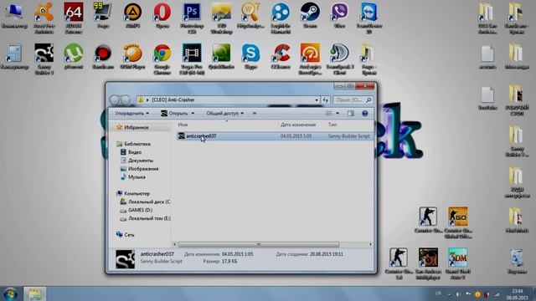Launch the Viber desktop shortcut
Viewport: 536px width, 301px height.
pyautogui.click(x=339, y=15)
